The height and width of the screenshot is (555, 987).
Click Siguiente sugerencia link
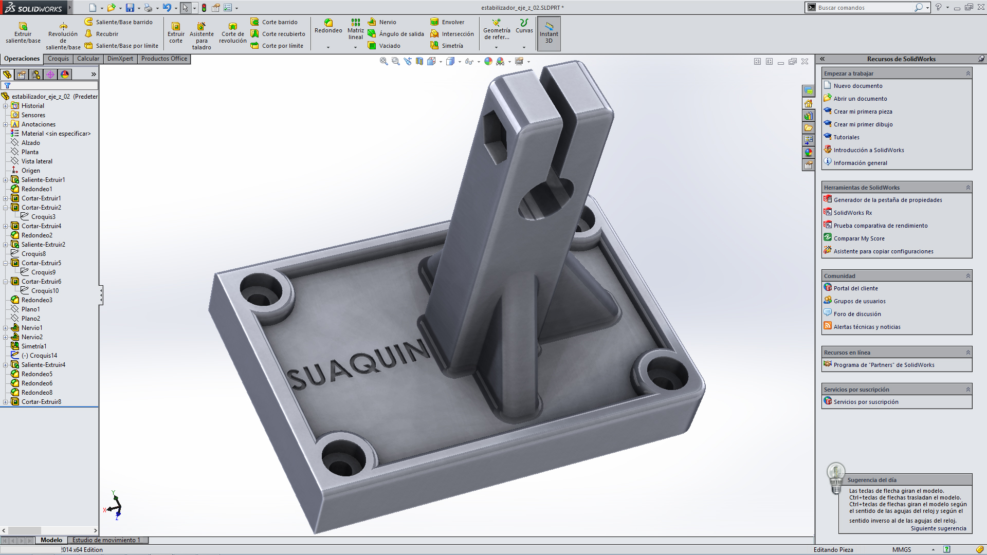938,528
